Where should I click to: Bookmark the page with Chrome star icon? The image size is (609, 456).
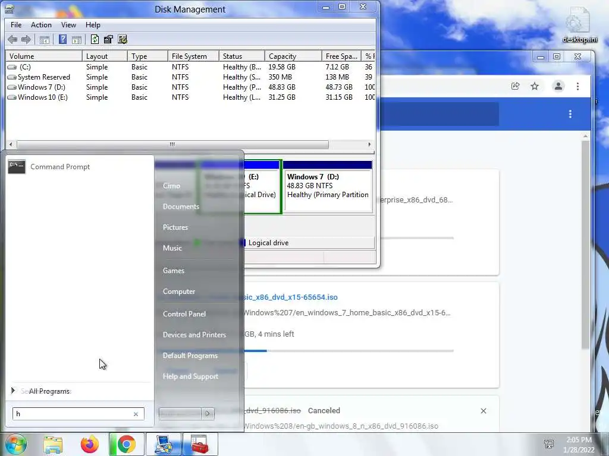click(535, 86)
